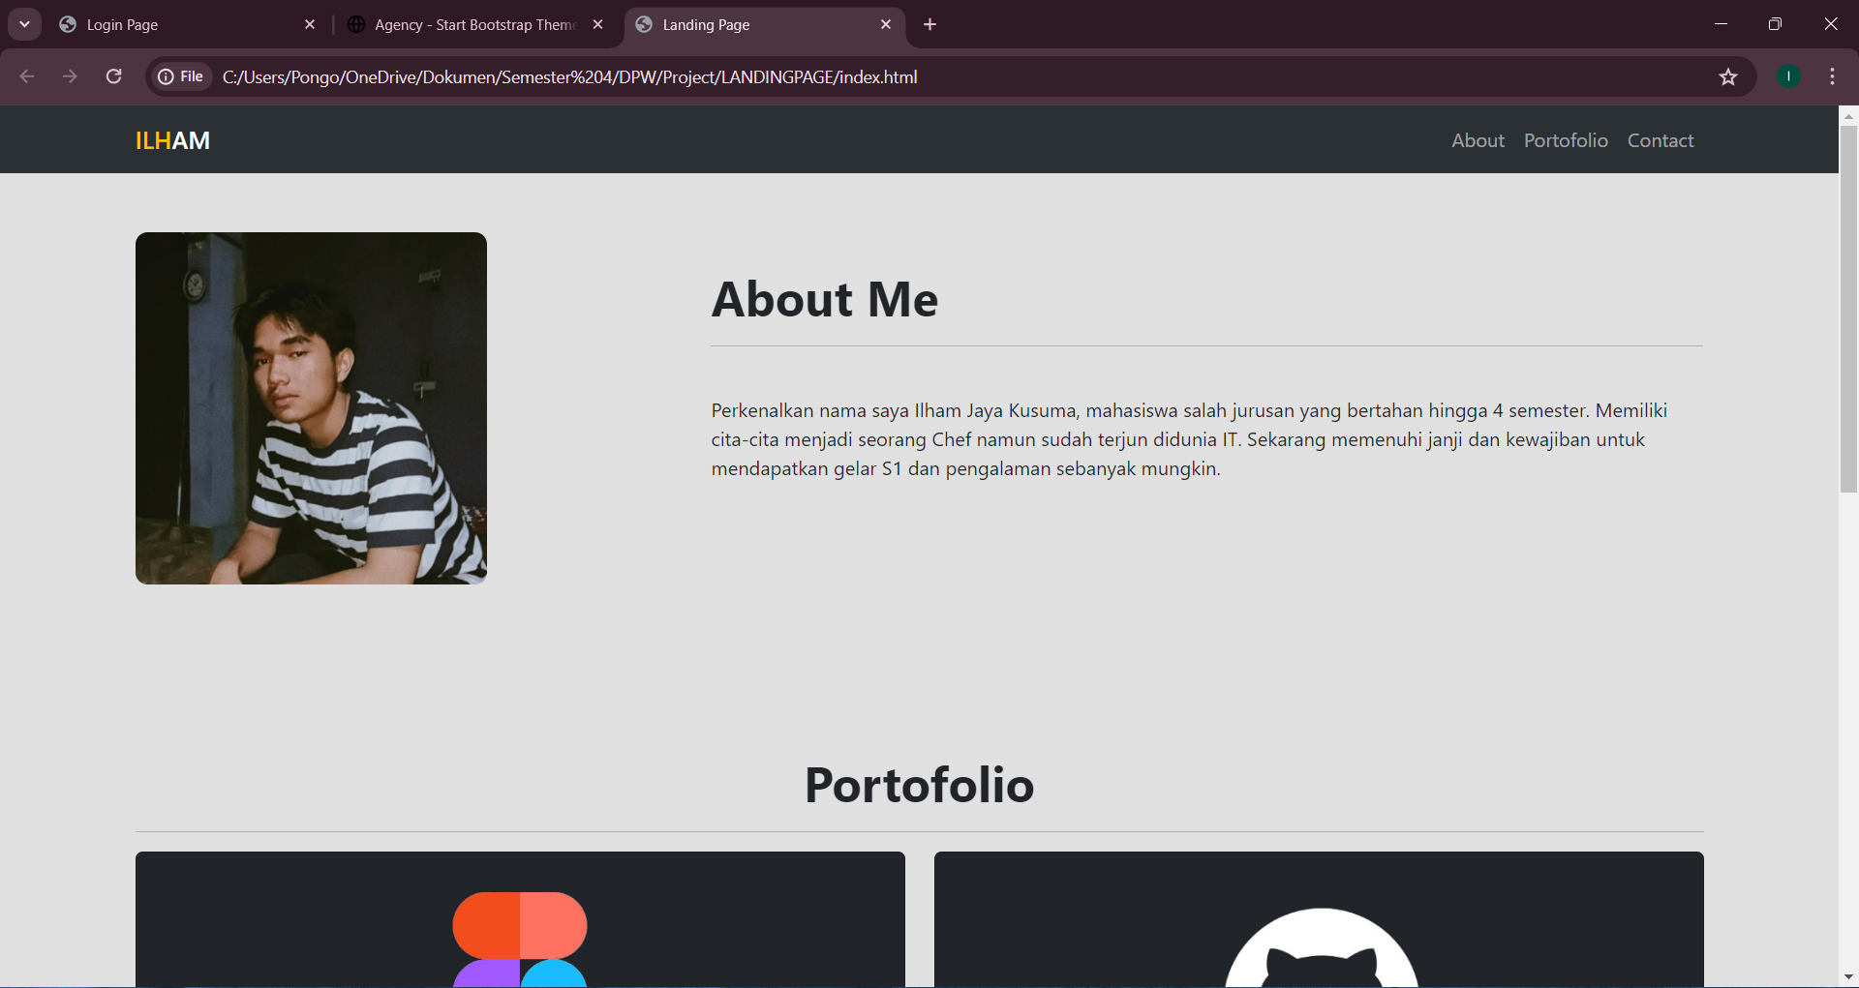Click the File site info icon
The height and width of the screenshot is (988, 1859).
tap(180, 76)
